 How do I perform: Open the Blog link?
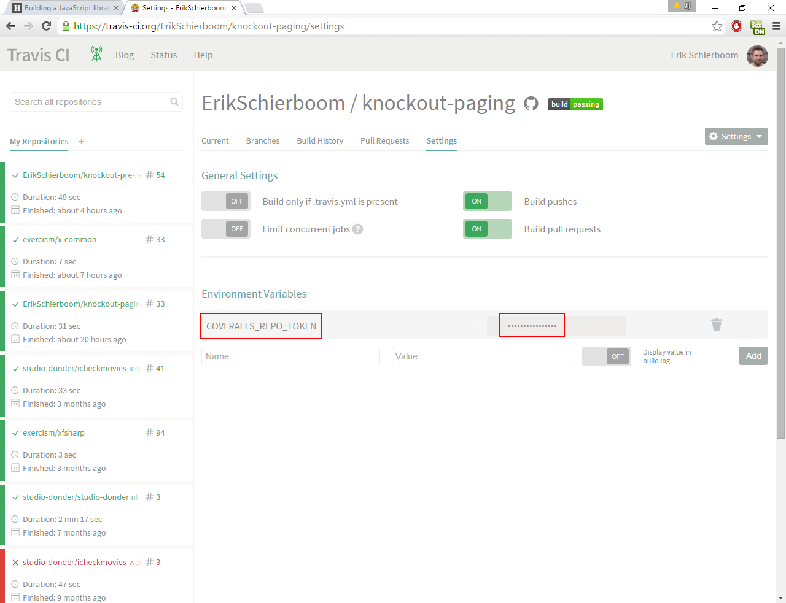tap(125, 55)
